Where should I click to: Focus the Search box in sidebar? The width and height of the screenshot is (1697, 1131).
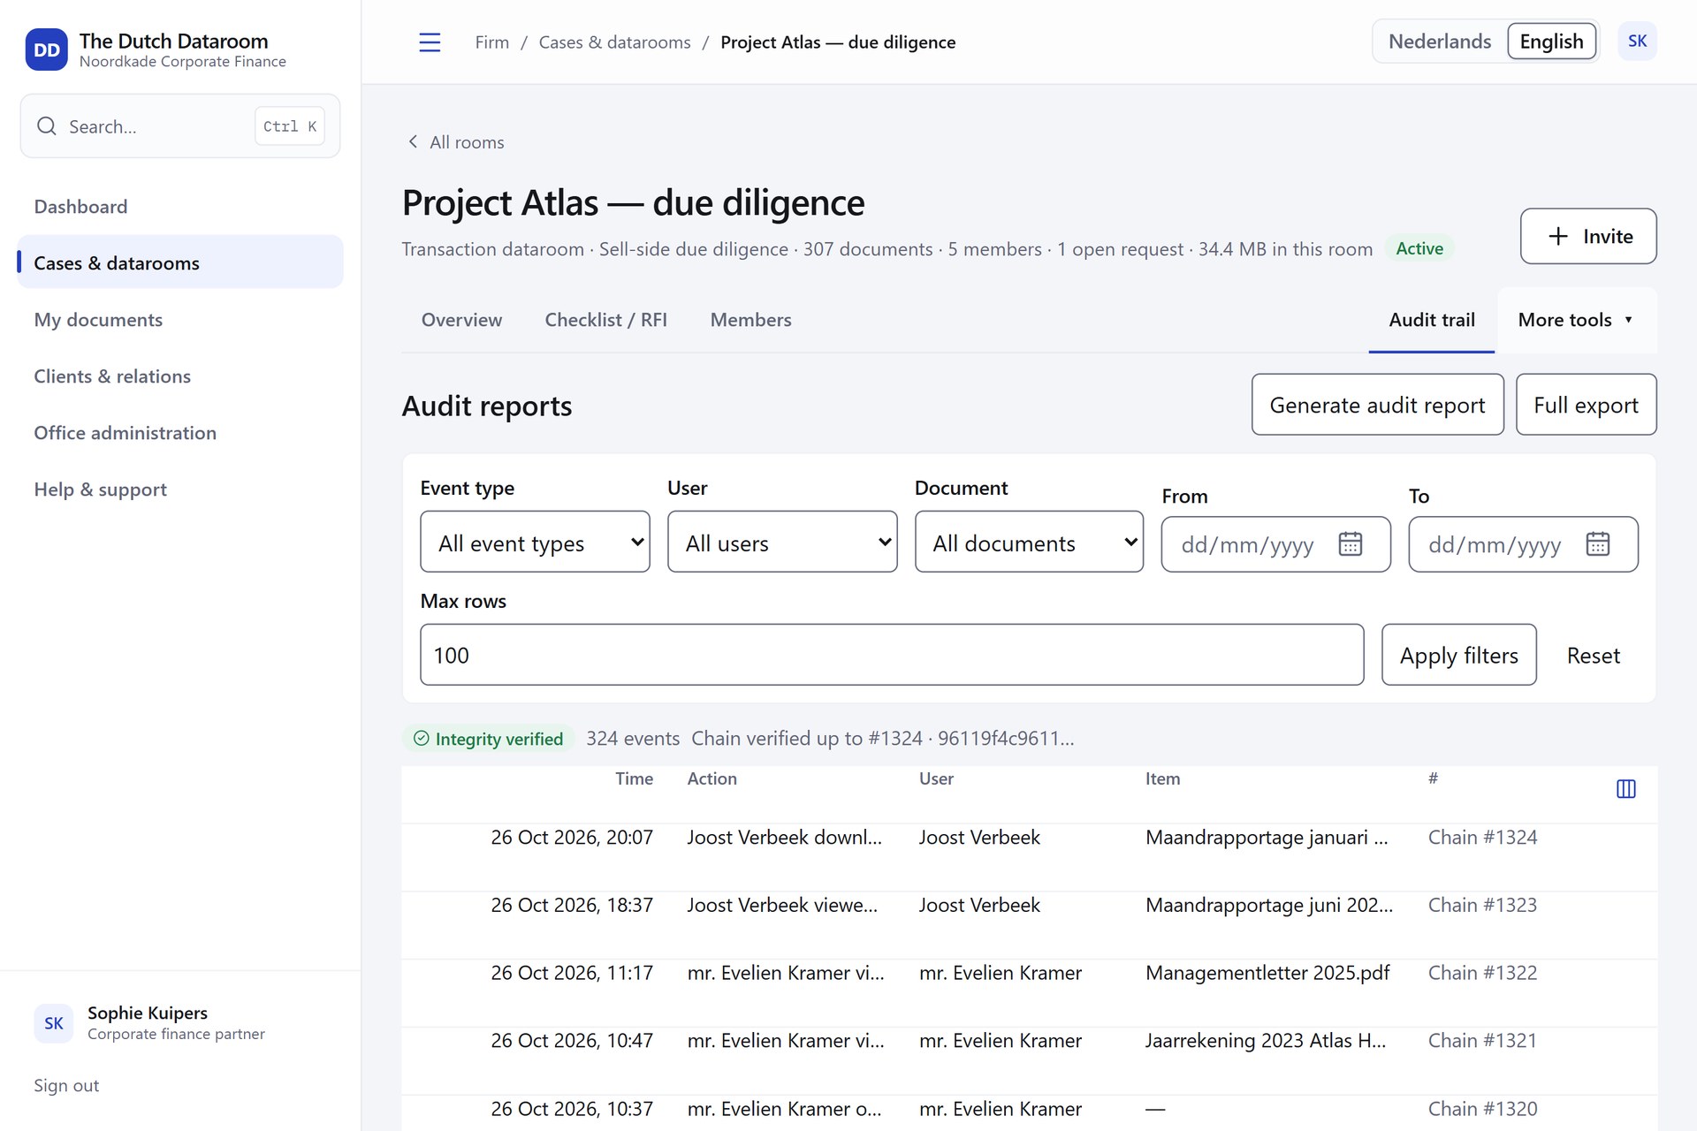pos(180,126)
